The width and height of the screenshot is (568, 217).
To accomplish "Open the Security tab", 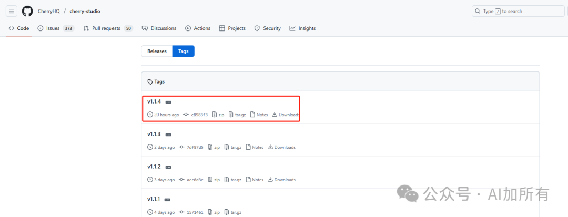I will point(267,28).
